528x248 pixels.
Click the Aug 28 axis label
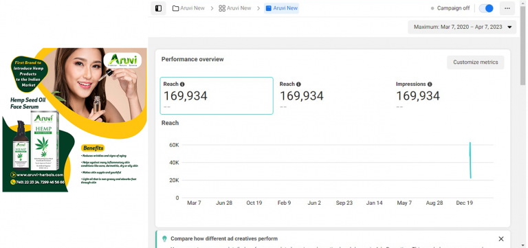pyautogui.click(x=434, y=203)
